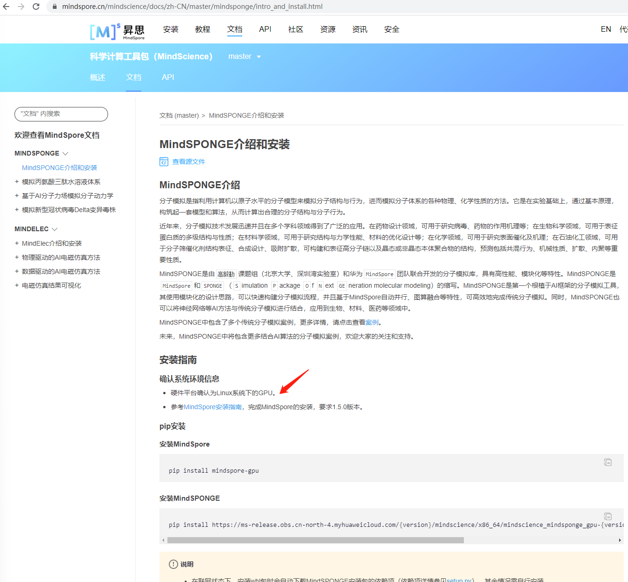Viewport: 628px width, 582px height.
Task: Click the MindSPONGE介绍和安装 page heading
Action: [224, 144]
